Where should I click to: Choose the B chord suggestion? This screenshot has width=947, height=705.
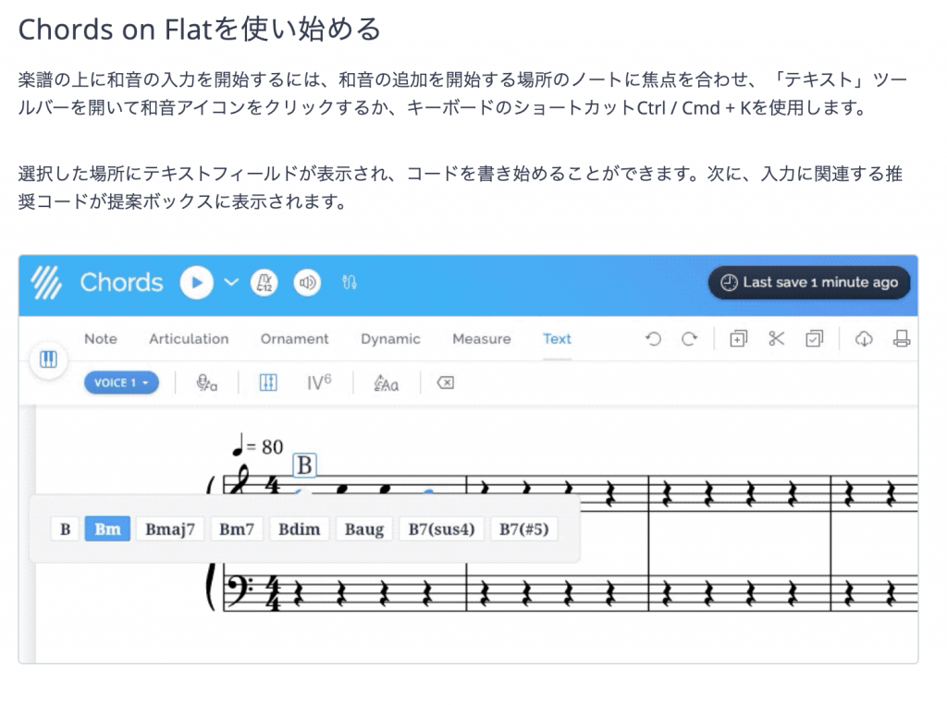[x=66, y=529]
